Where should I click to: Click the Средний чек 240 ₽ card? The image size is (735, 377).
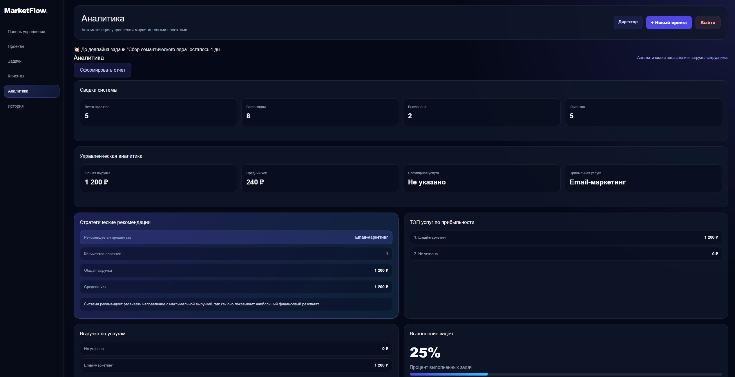[x=320, y=178]
